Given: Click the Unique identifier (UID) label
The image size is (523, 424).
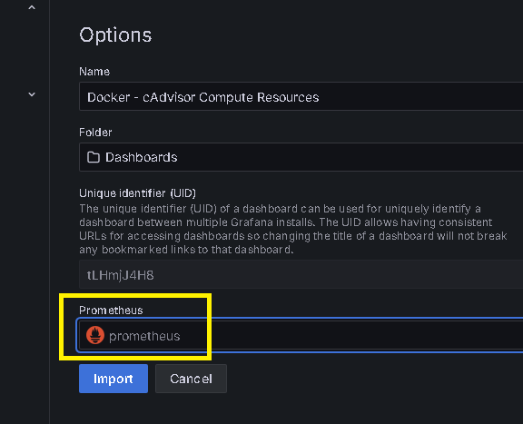Looking at the screenshot, I should coord(137,193).
